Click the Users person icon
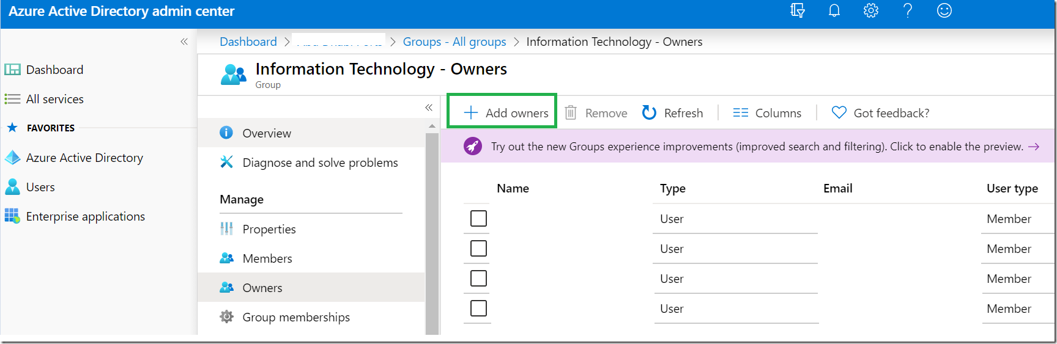This screenshot has height=344, width=1057. [12, 187]
